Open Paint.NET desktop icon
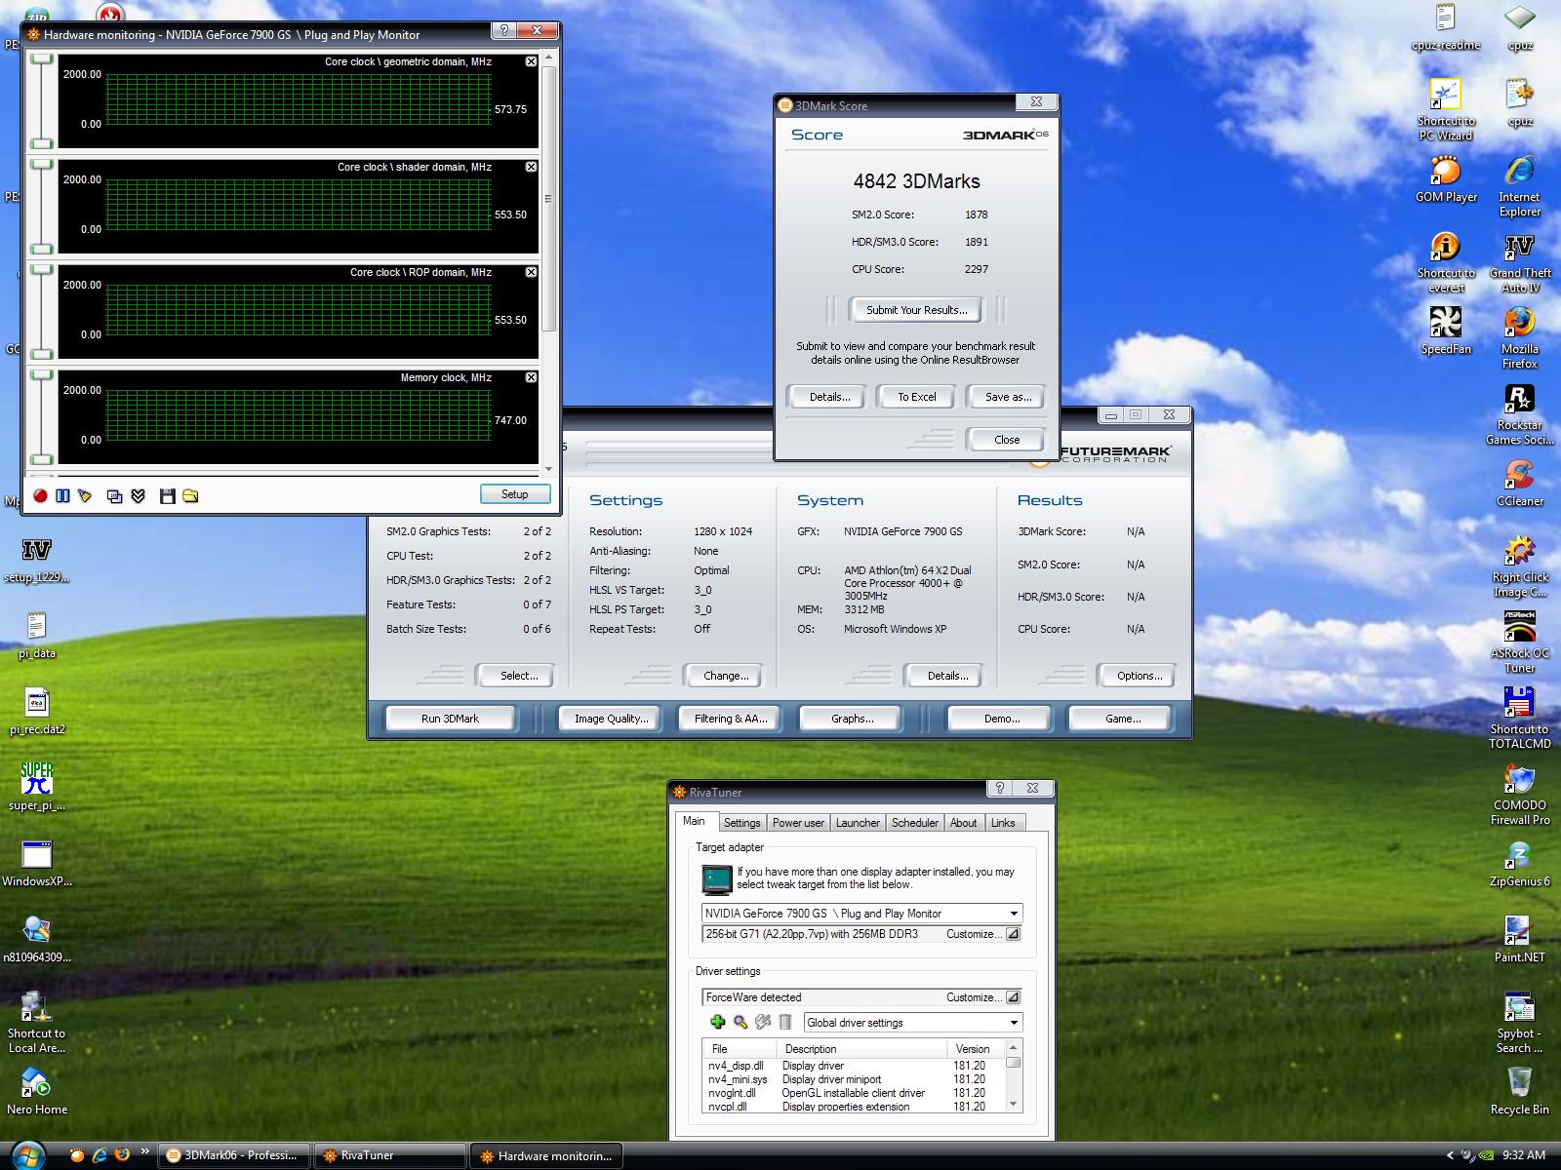This screenshot has width=1561, height=1170. coord(1519,940)
